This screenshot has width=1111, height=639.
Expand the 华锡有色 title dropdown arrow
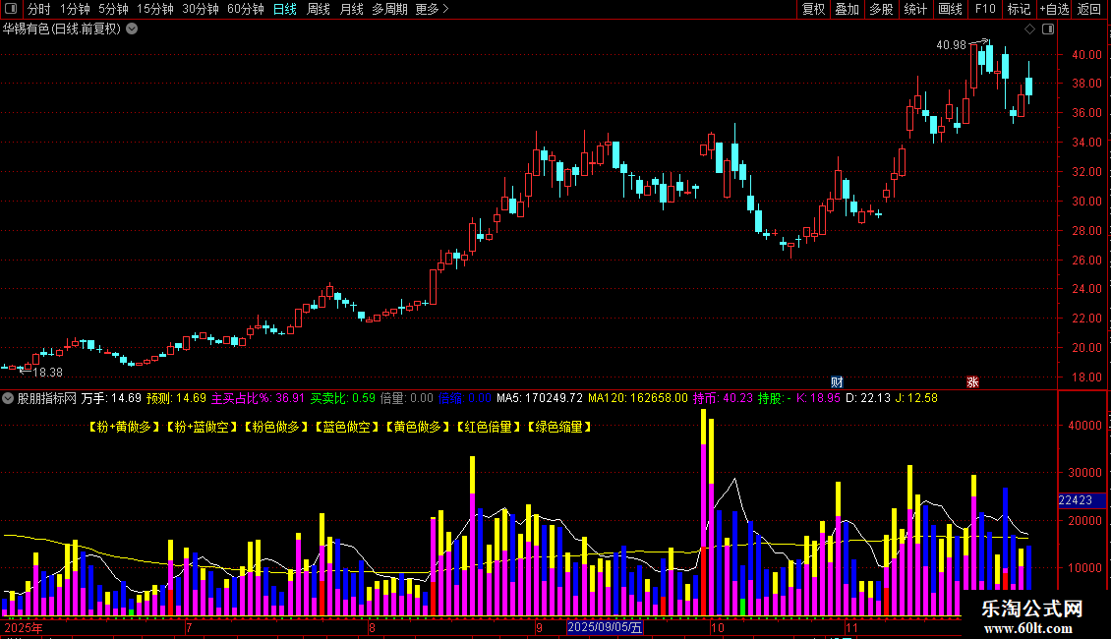point(132,29)
